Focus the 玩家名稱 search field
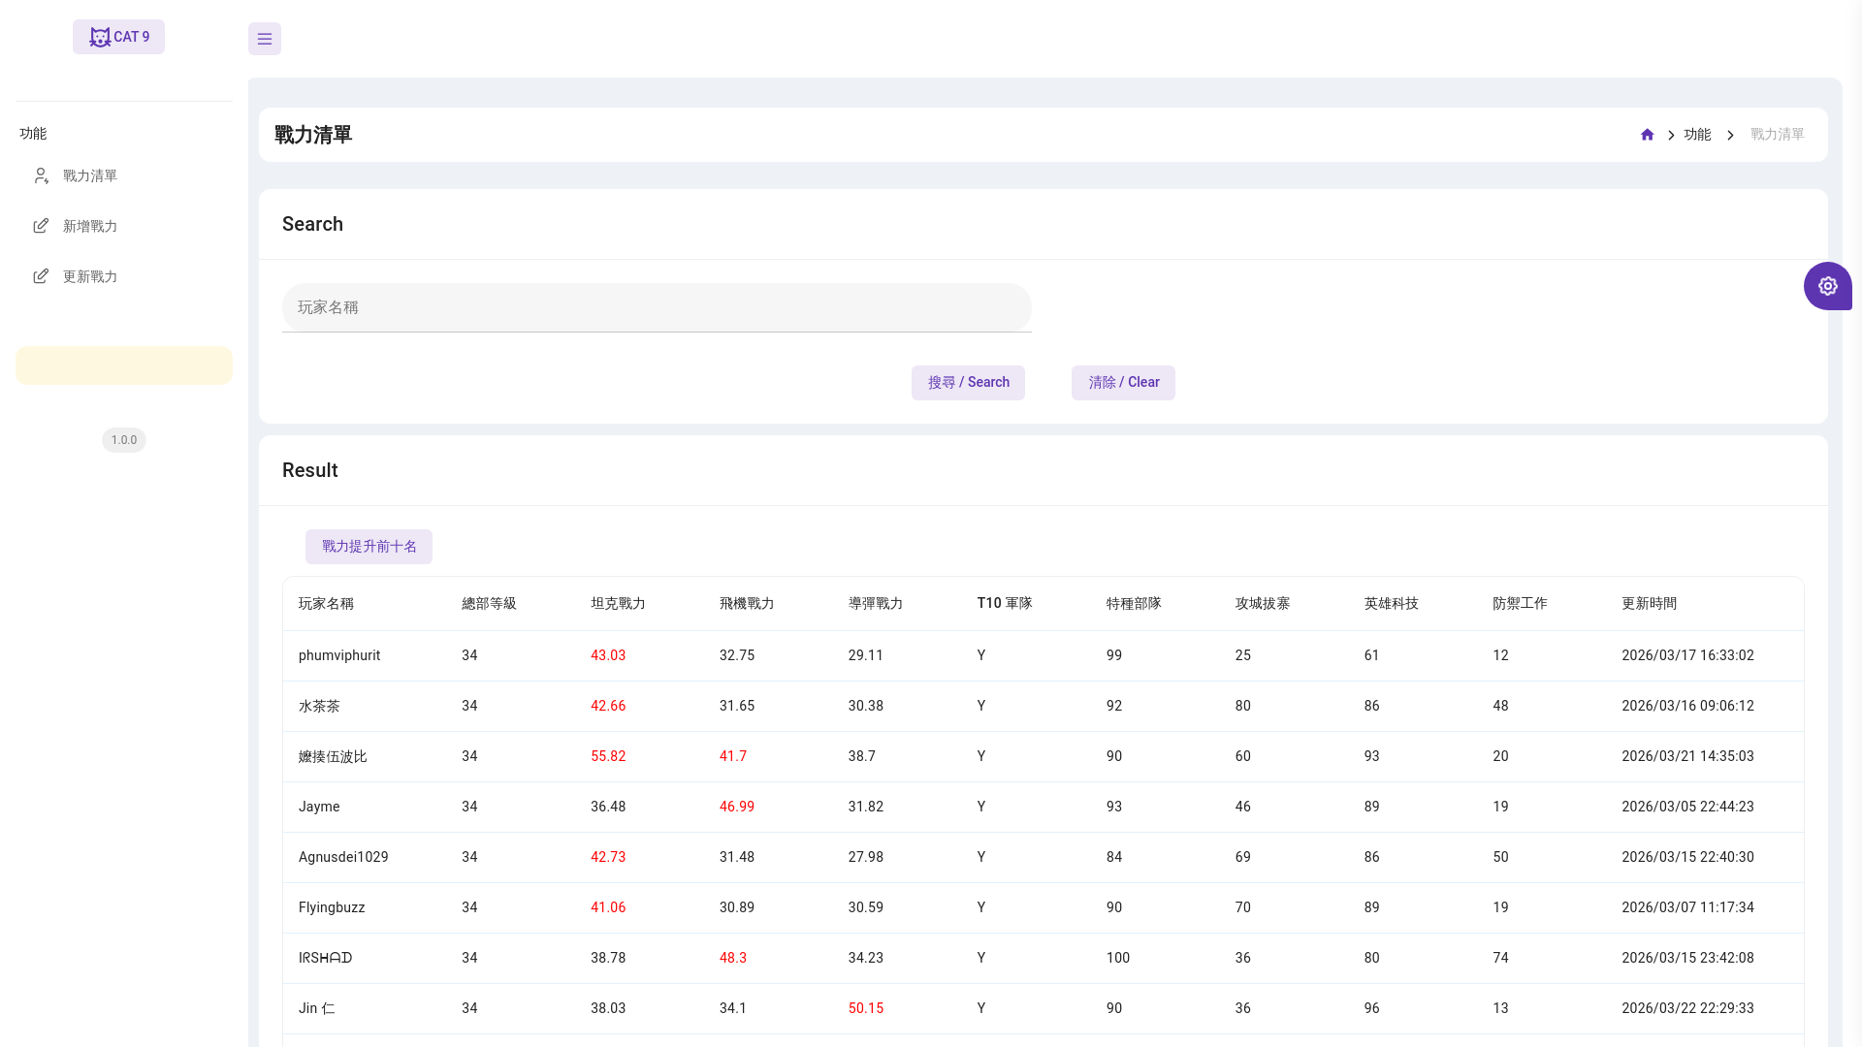 point(657,307)
